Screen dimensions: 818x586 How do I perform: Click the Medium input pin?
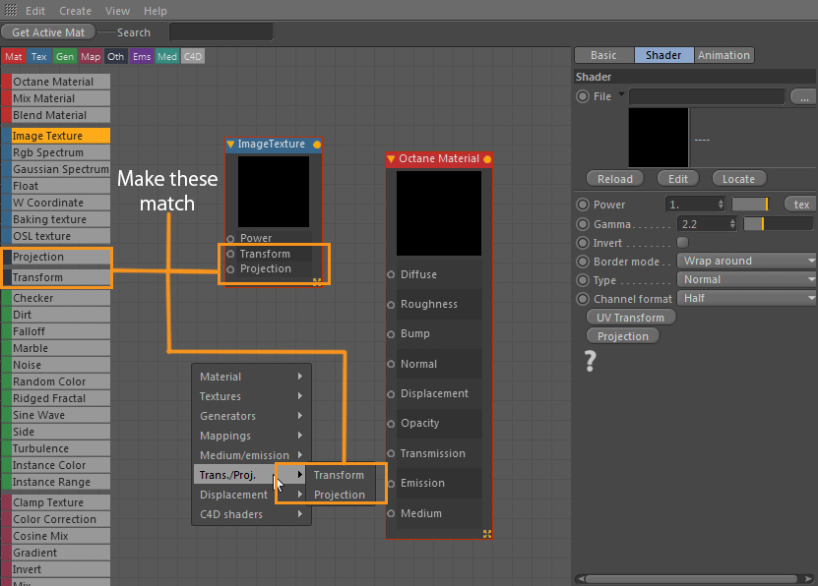click(391, 513)
